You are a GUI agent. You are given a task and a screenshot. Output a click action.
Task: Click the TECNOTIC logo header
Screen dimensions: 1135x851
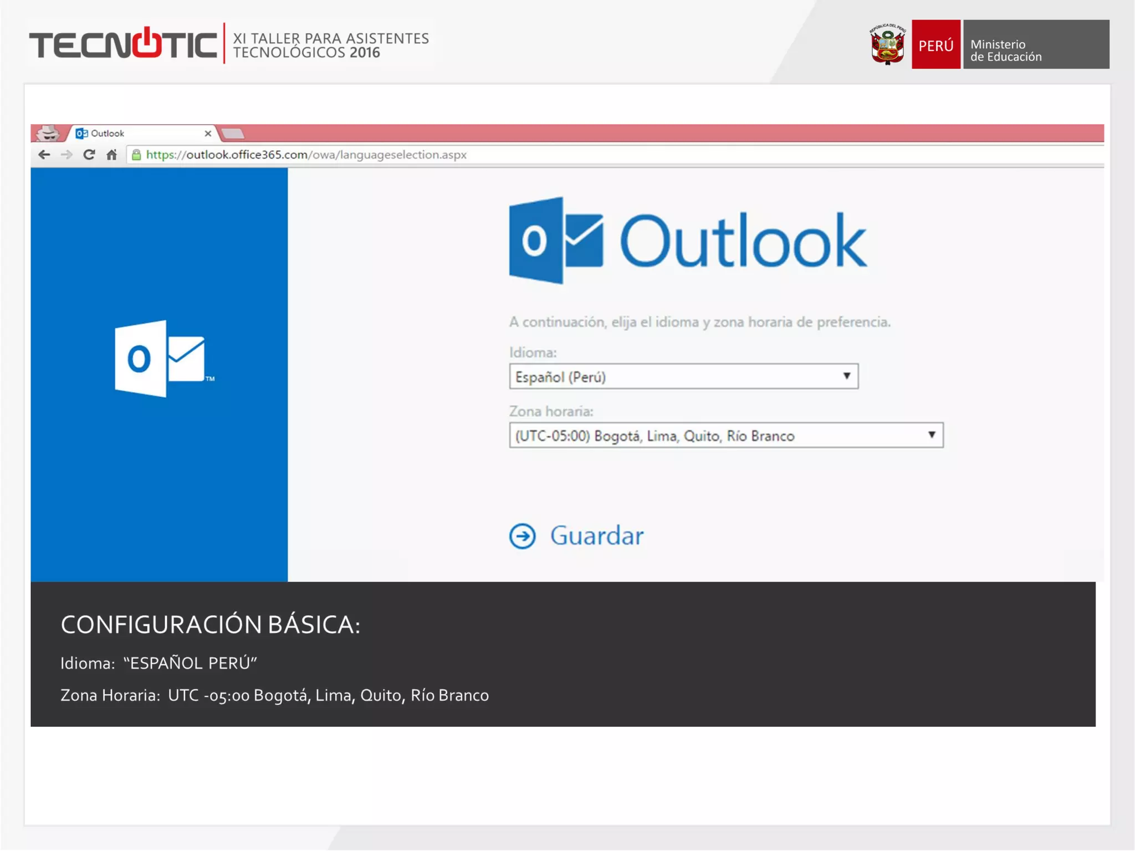point(123,44)
